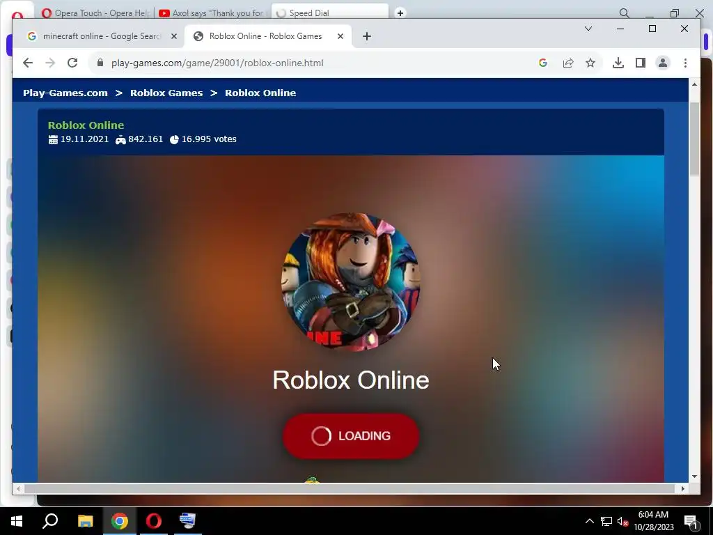
Task: Click the large Roblox Online heading
Action: tap(351, 380)
